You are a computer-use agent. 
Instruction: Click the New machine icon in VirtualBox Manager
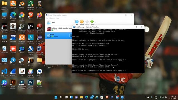point(77,22)
